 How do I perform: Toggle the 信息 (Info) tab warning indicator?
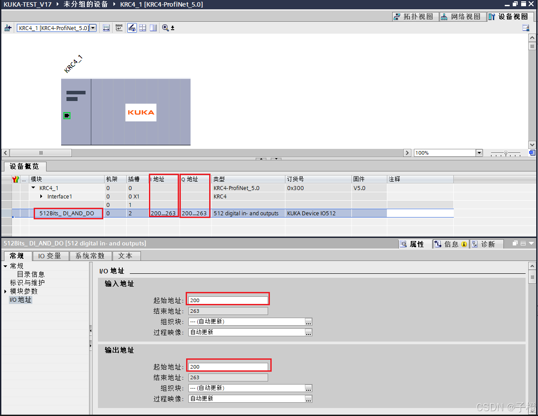click(x=464, y=244)
